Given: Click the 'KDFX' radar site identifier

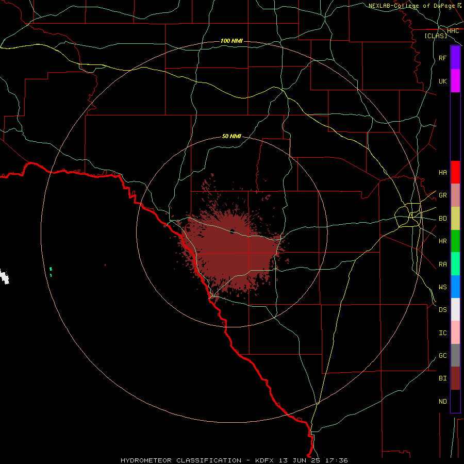Looking at the screenshot, I should click(264, 460).
